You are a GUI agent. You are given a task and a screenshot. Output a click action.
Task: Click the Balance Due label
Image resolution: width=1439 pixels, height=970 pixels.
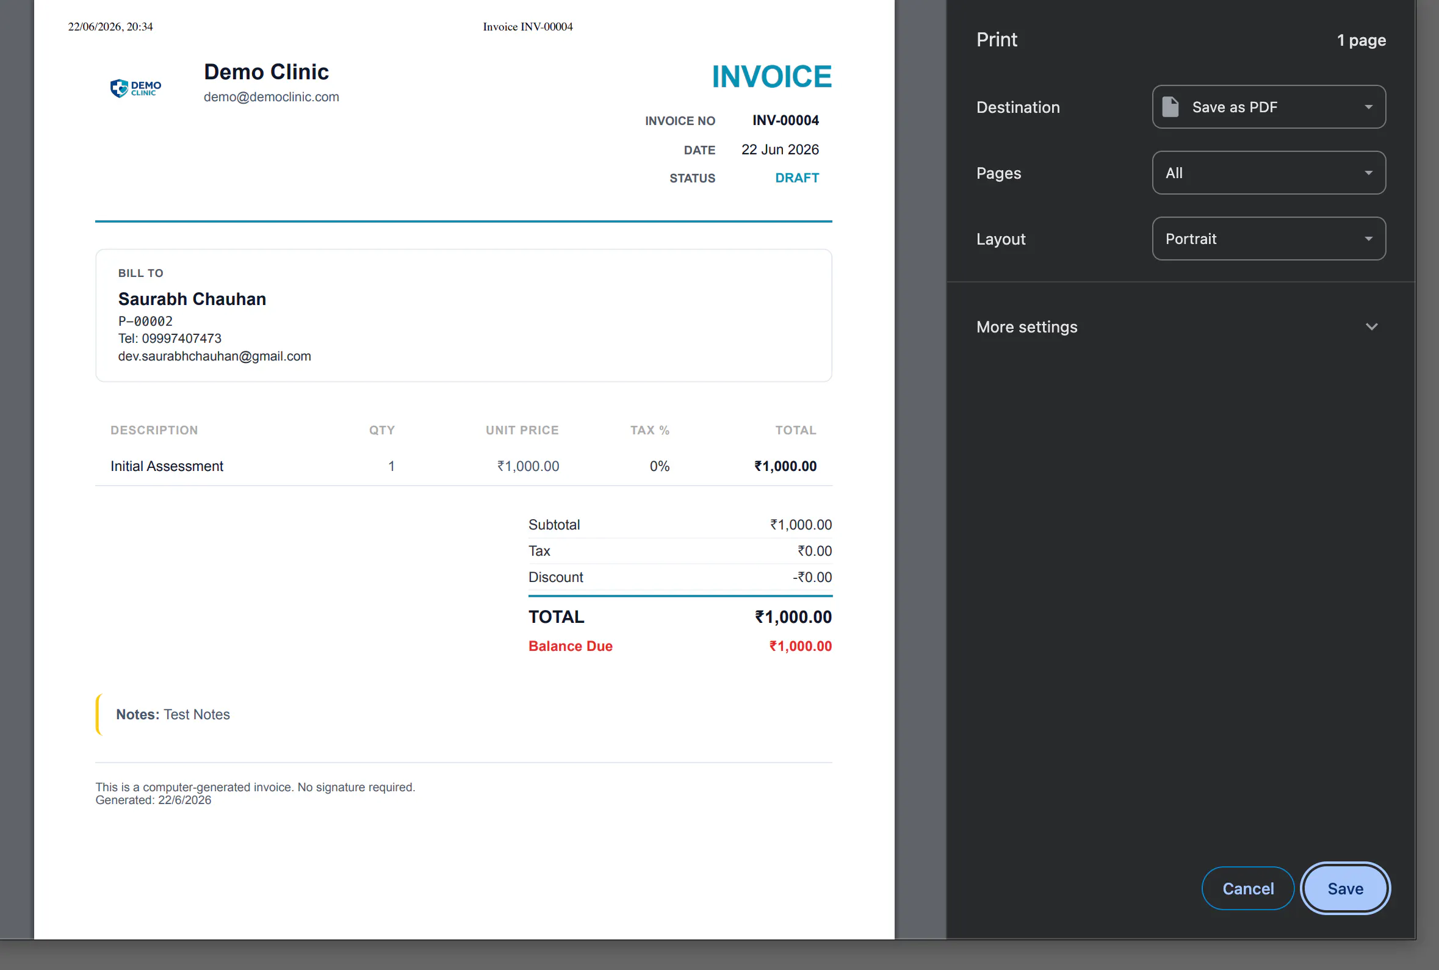(x=570, y=646)
